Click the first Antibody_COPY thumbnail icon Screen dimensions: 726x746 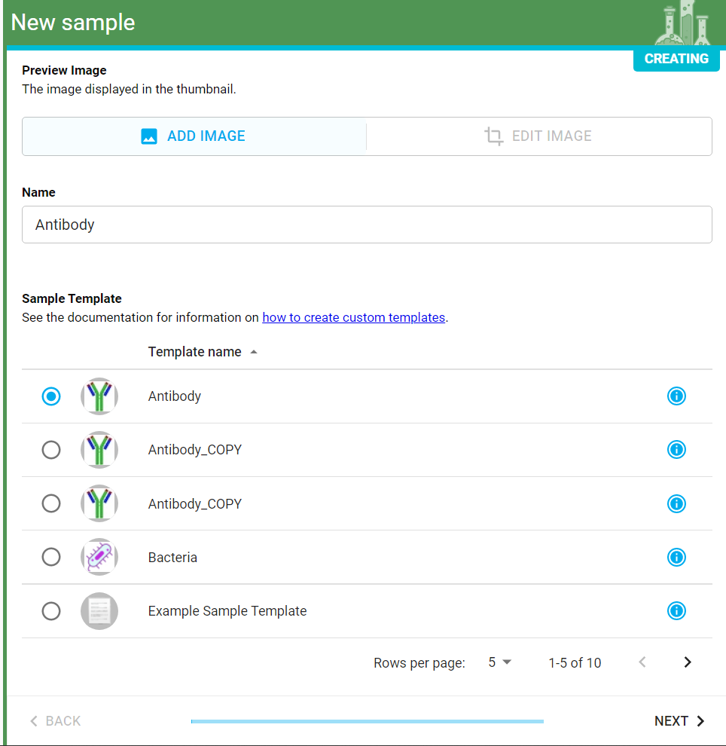[99, 450]
